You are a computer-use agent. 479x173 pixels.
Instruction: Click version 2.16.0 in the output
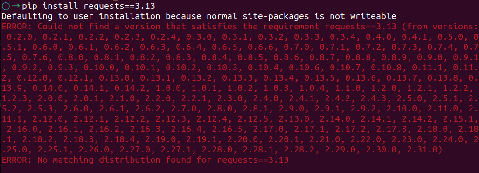point(22,129)
